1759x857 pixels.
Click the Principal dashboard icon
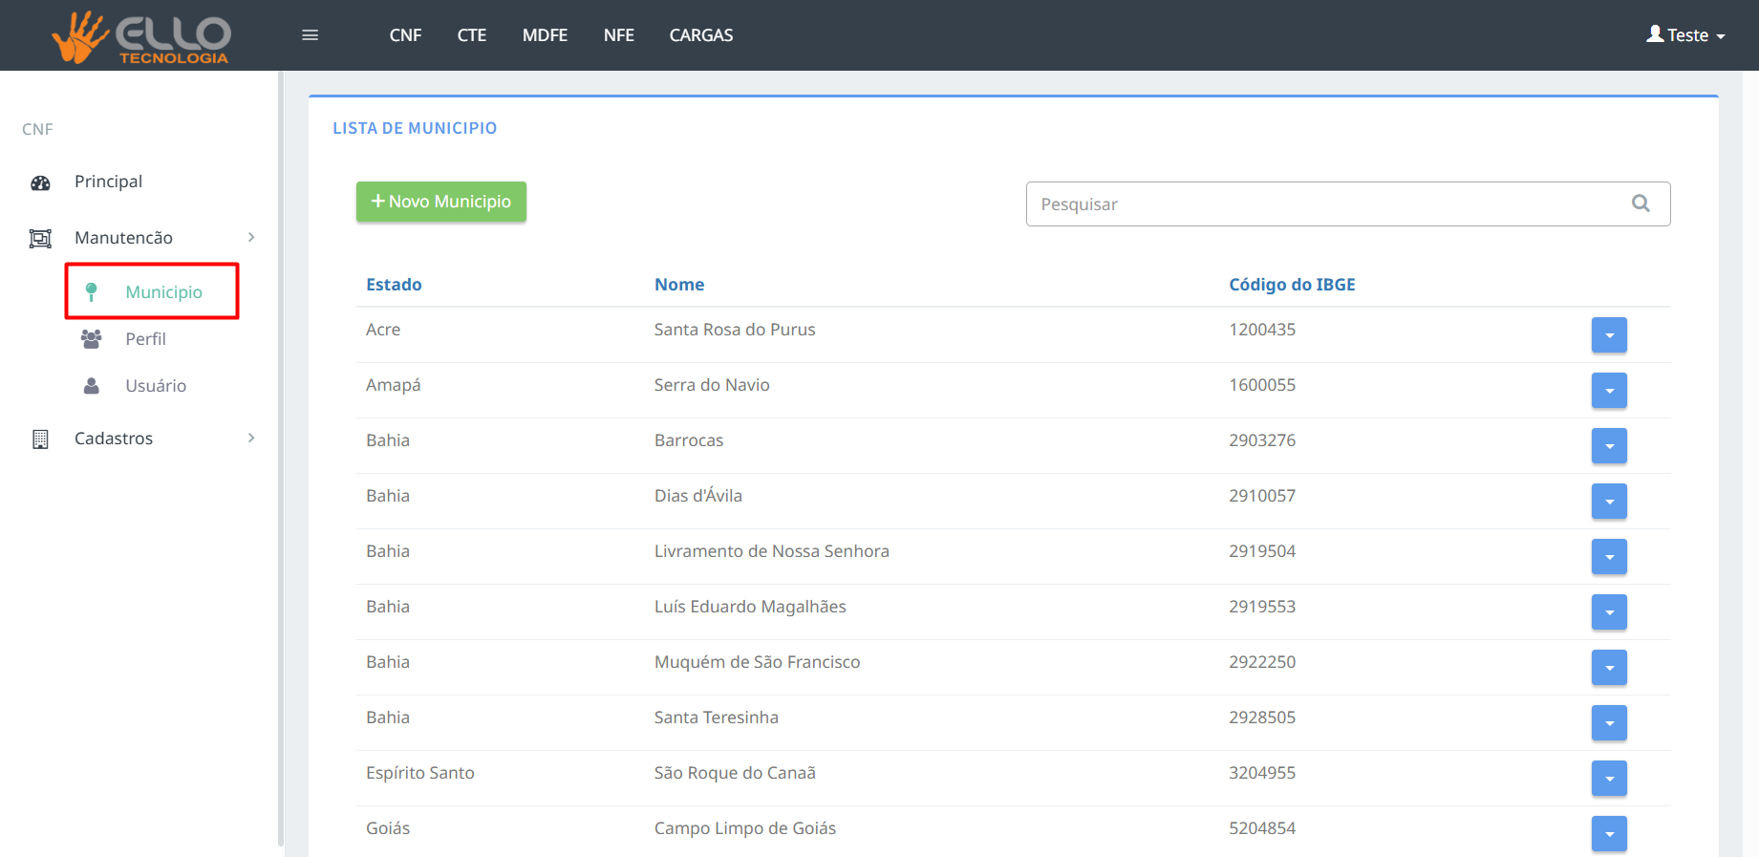(x=40, y=182)
